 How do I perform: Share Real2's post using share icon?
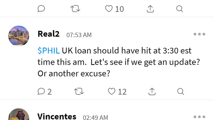pos(152,91)
